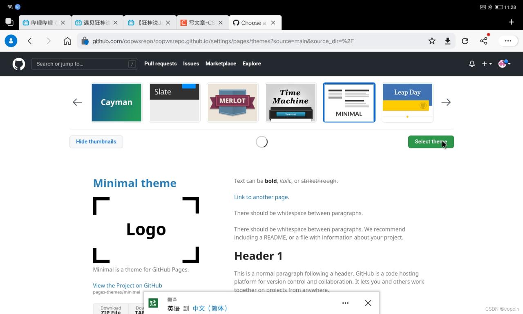Close the 遇见狂神说 tab

[116, 23]
